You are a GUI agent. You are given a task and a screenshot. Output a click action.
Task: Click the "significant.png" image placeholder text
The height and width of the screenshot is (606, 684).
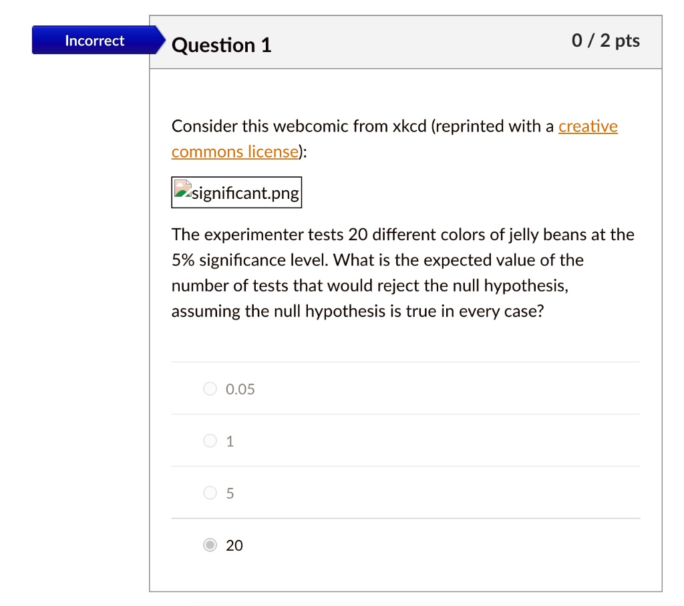coord(245,194)
